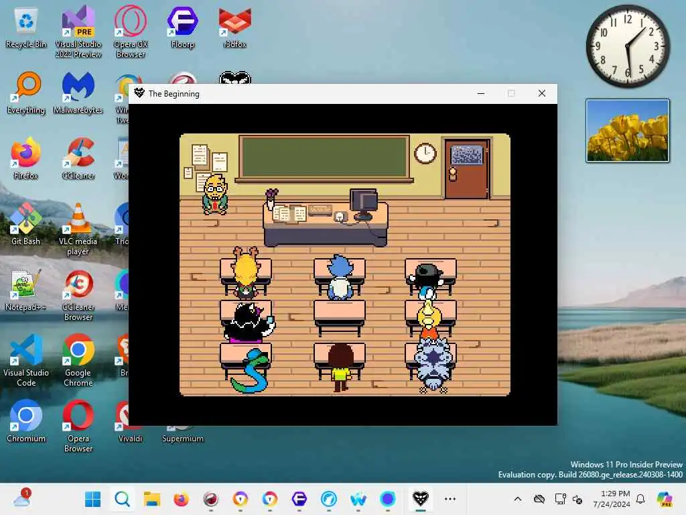Select the Floorp desktop shortcut
The width and height of the screenshot is (686, 515).
182,27
